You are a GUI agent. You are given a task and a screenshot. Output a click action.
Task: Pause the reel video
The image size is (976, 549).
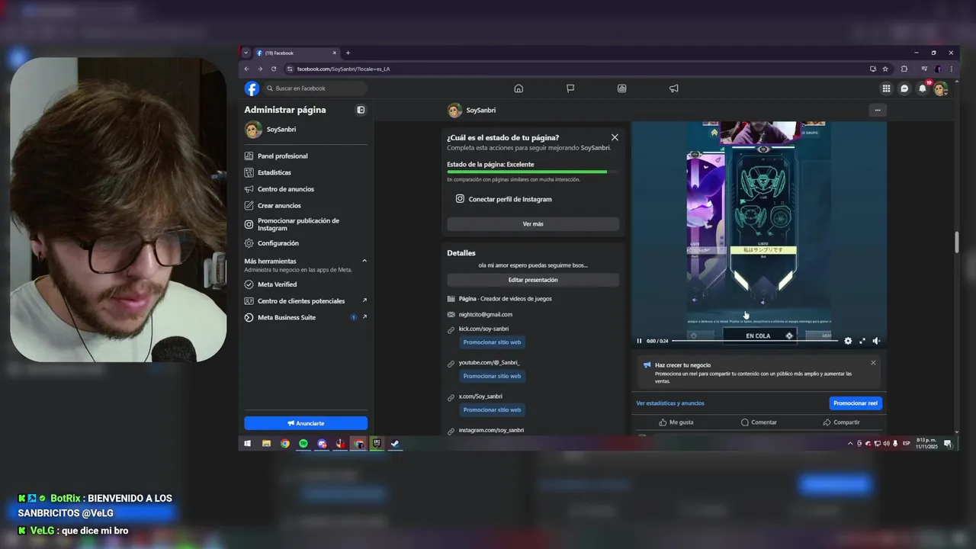pos(639,341)
